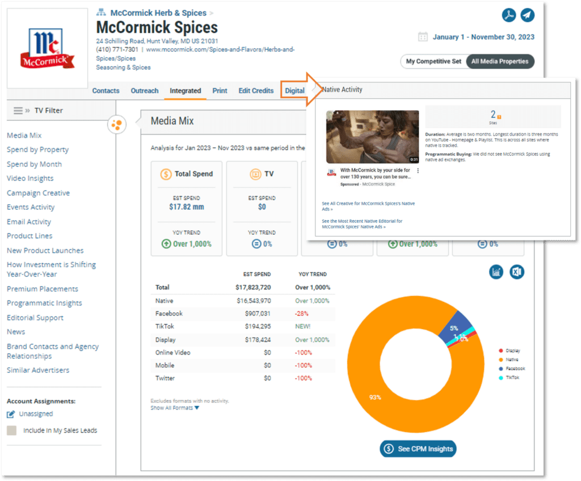Go to Spend by Property section
The height and width of the screenshot is (481, 581).
[x=38, y=150]
